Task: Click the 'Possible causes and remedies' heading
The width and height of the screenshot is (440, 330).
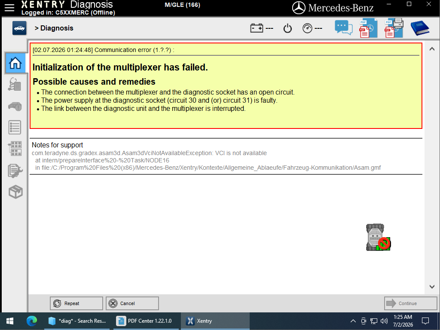Action: [x=94, y=82]
